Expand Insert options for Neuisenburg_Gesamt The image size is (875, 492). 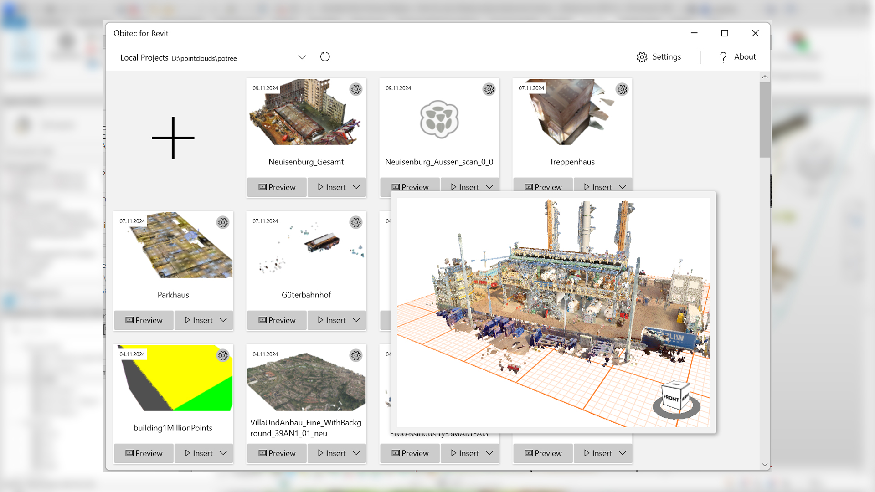(356, 187)
